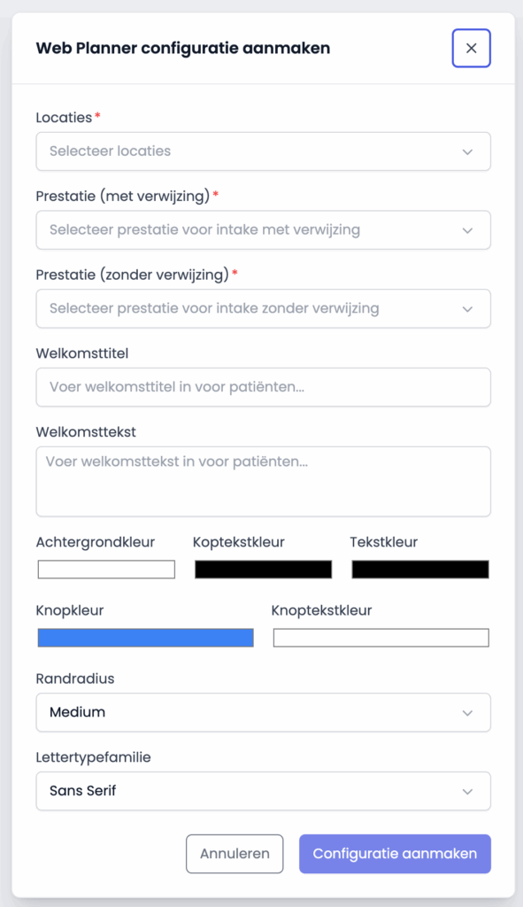Open the Locaties dropdown chevron

click(469, 151)
